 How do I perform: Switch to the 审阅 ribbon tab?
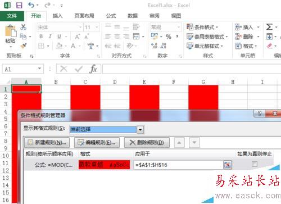tap(155, 16)
